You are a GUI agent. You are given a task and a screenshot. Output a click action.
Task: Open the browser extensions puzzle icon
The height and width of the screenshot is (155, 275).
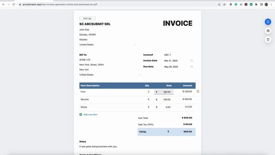coord(256,5)
